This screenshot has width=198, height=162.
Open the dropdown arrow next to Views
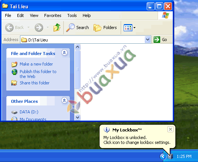[134, 28]
